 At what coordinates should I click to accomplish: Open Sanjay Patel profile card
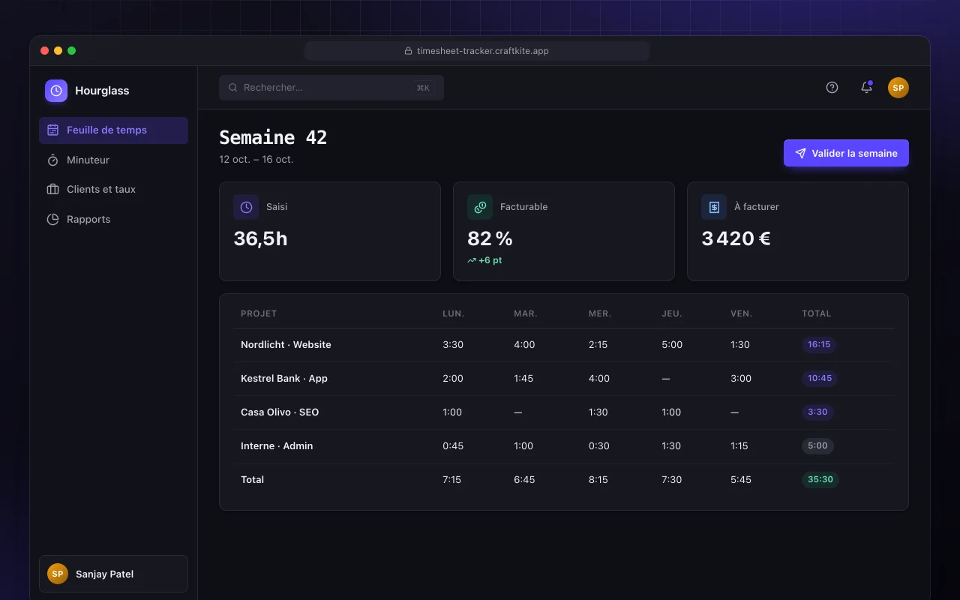[x=113, y=574]
